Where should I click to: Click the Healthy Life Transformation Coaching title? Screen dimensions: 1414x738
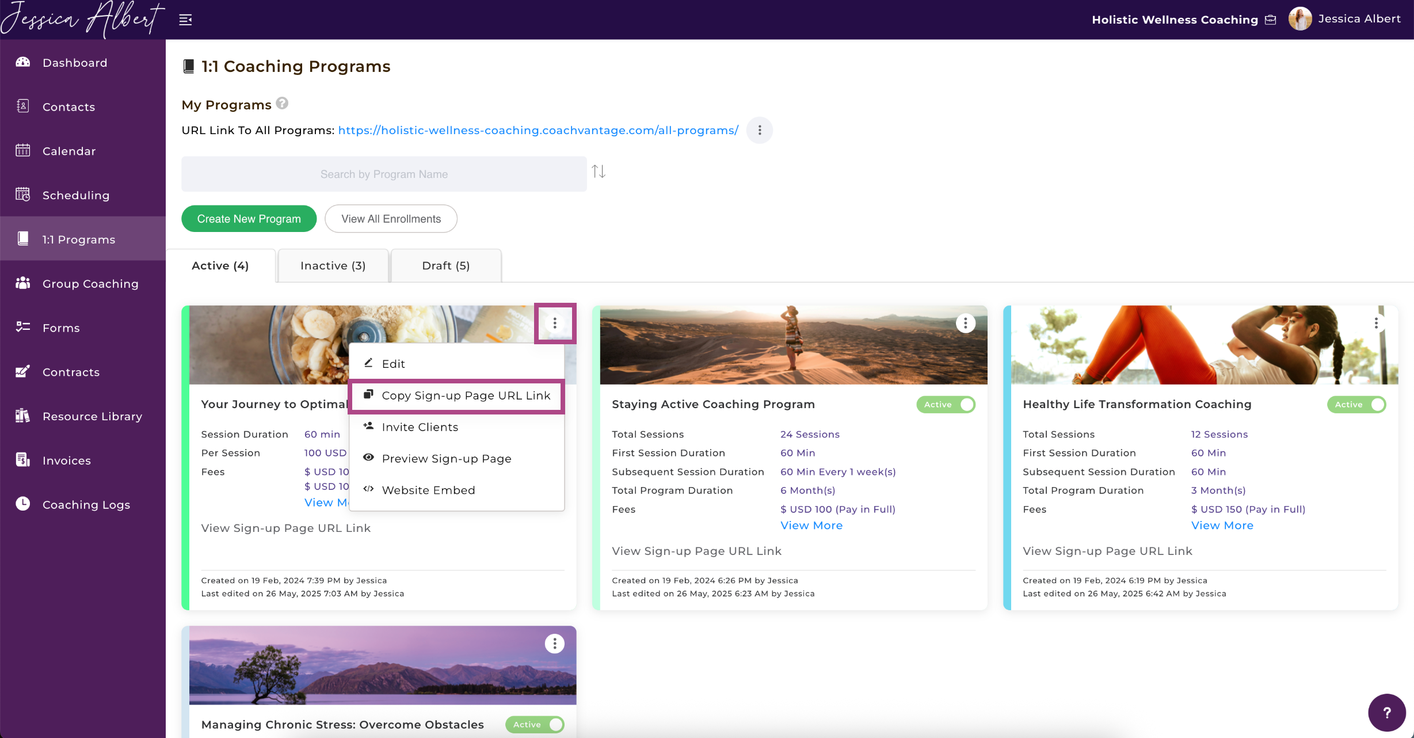point(1137,404)
